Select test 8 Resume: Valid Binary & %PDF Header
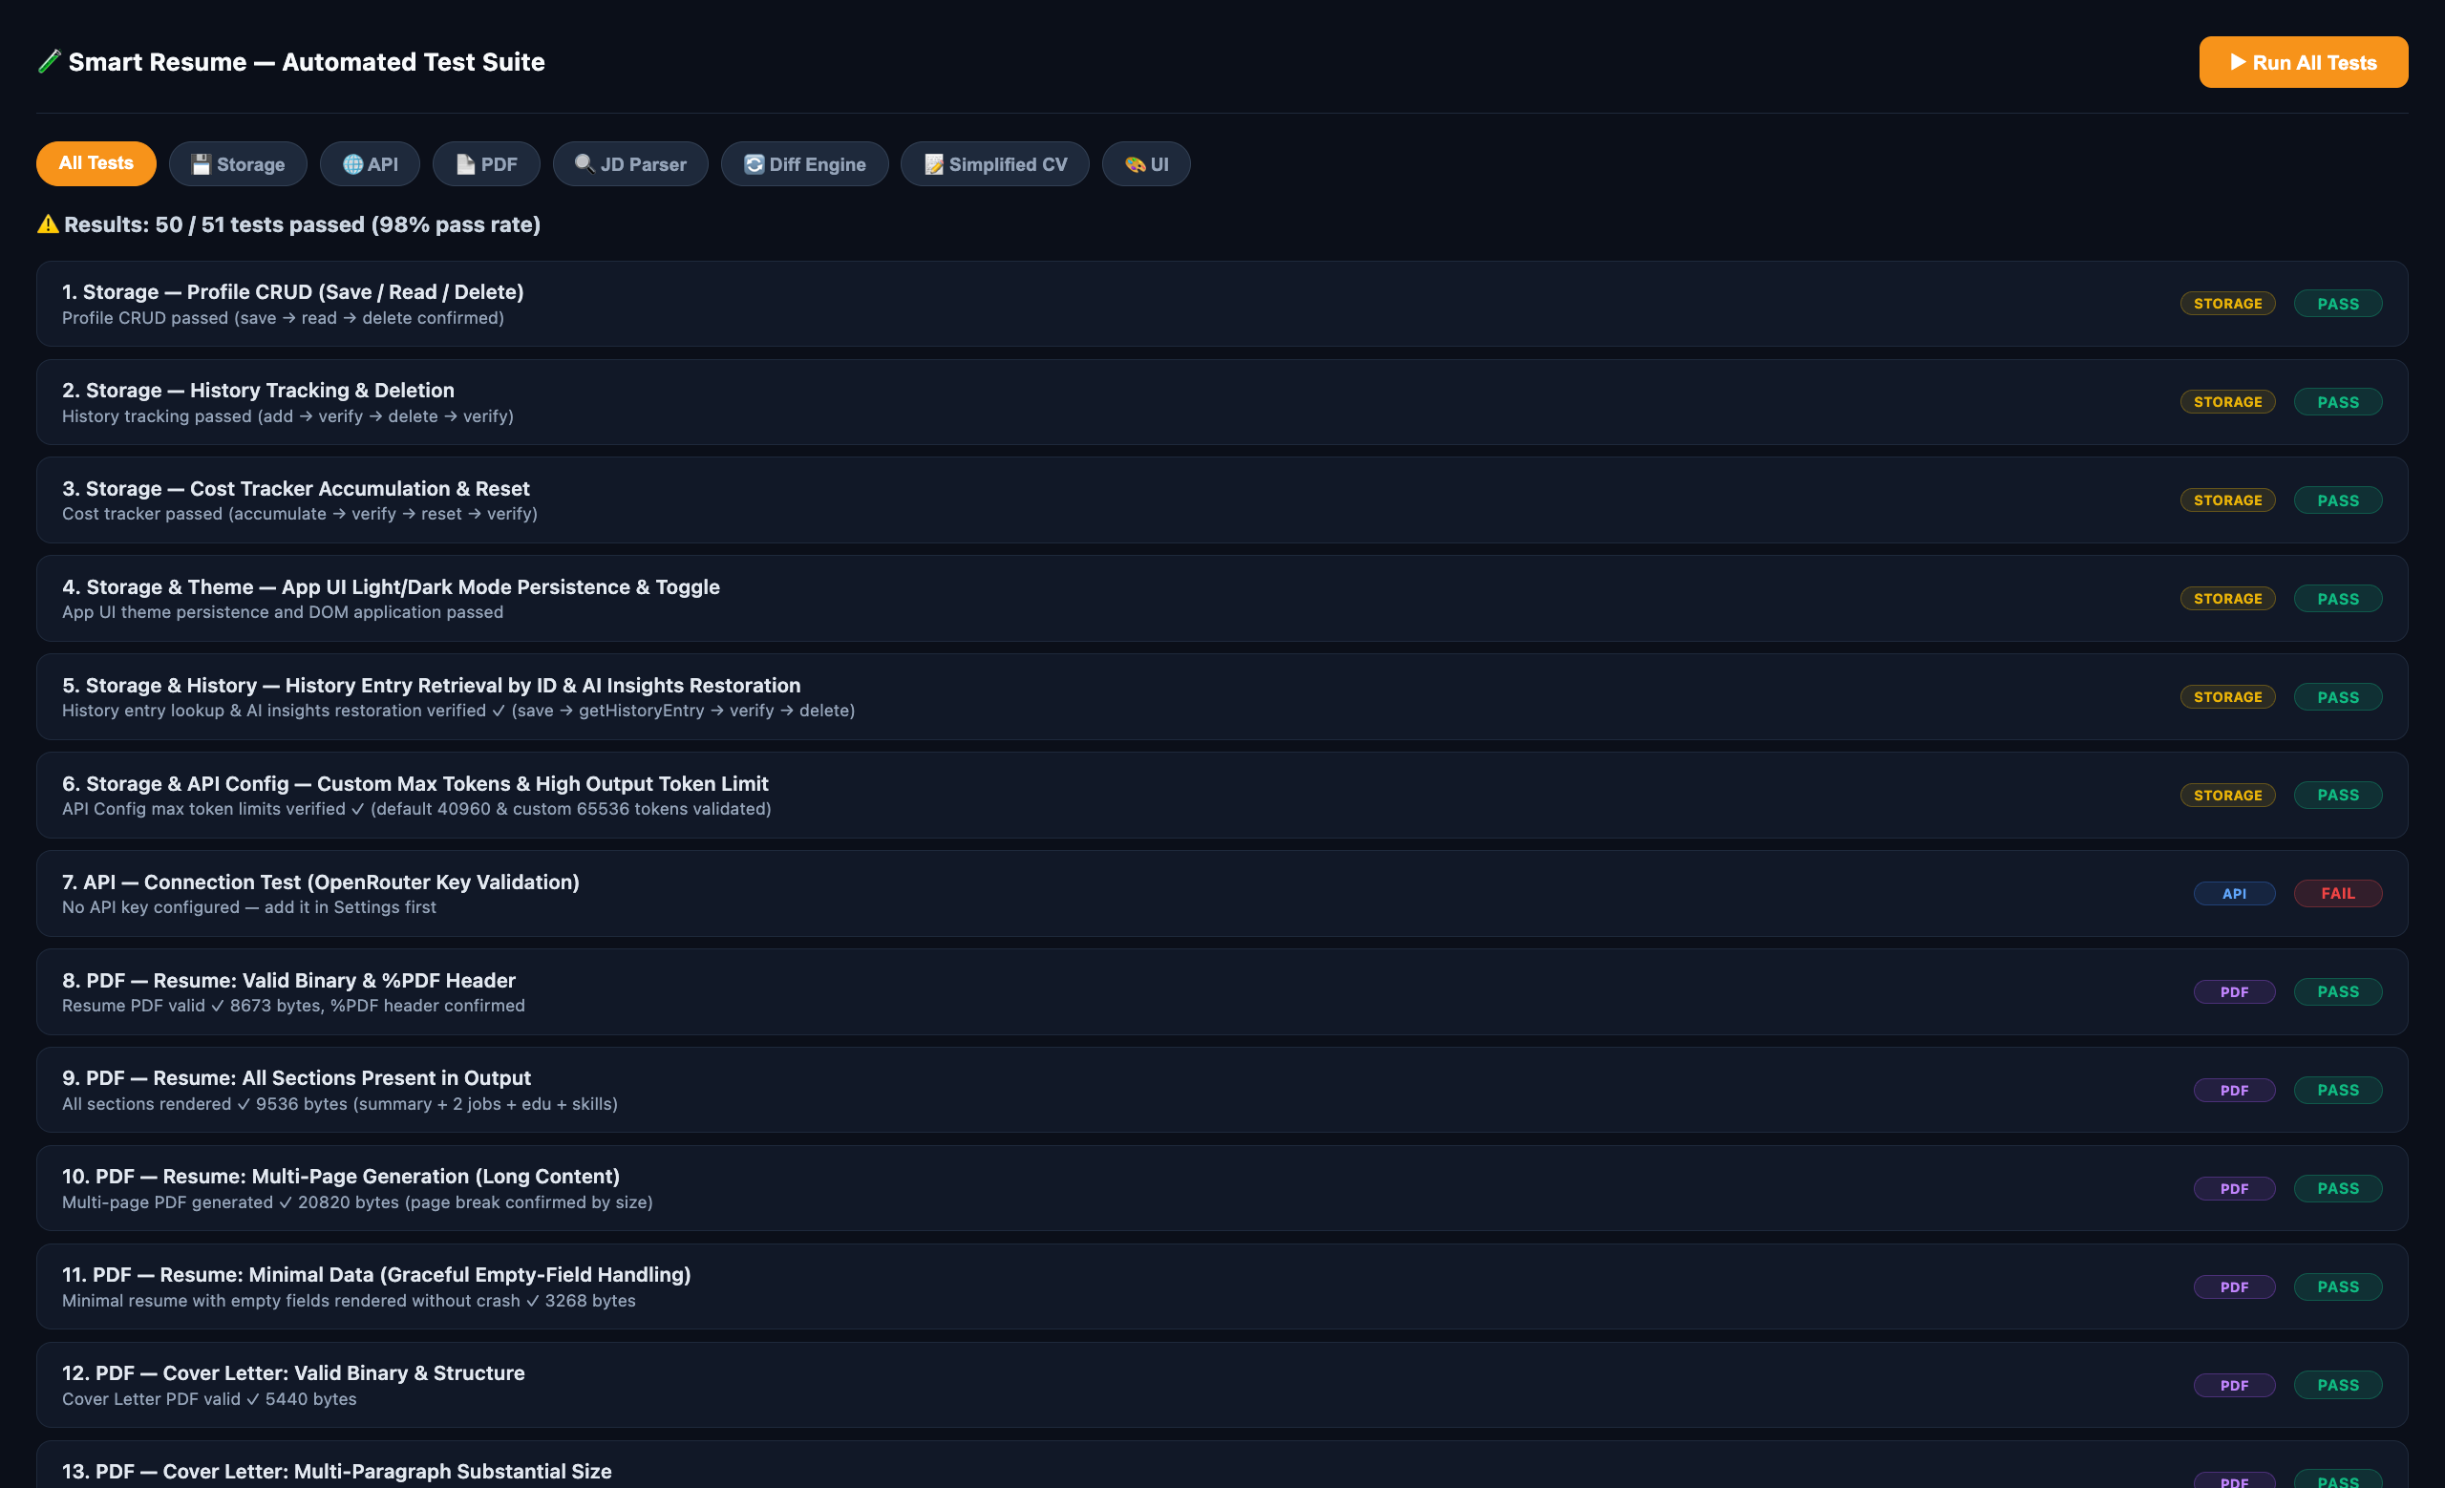The width and height of the screenshot is (2445, 1488). pos(1222,991)
